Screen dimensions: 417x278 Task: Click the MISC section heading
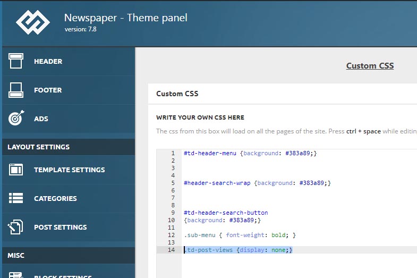coord(16,255)
